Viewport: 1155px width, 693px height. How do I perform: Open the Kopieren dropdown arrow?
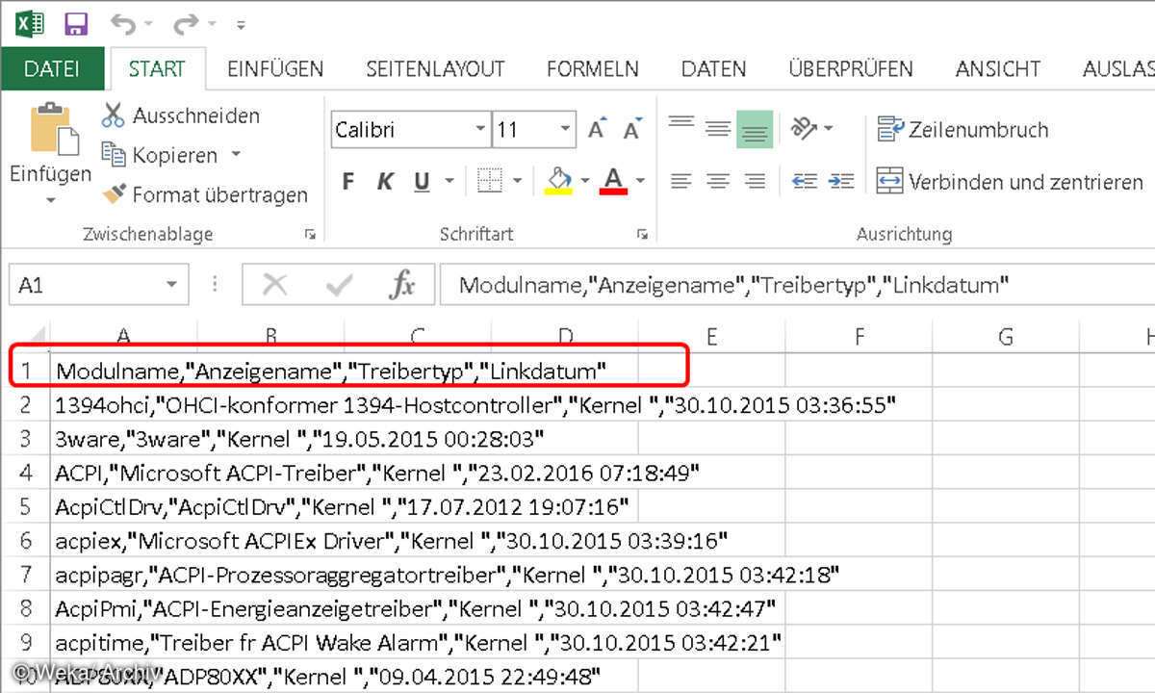pos(236,155)
